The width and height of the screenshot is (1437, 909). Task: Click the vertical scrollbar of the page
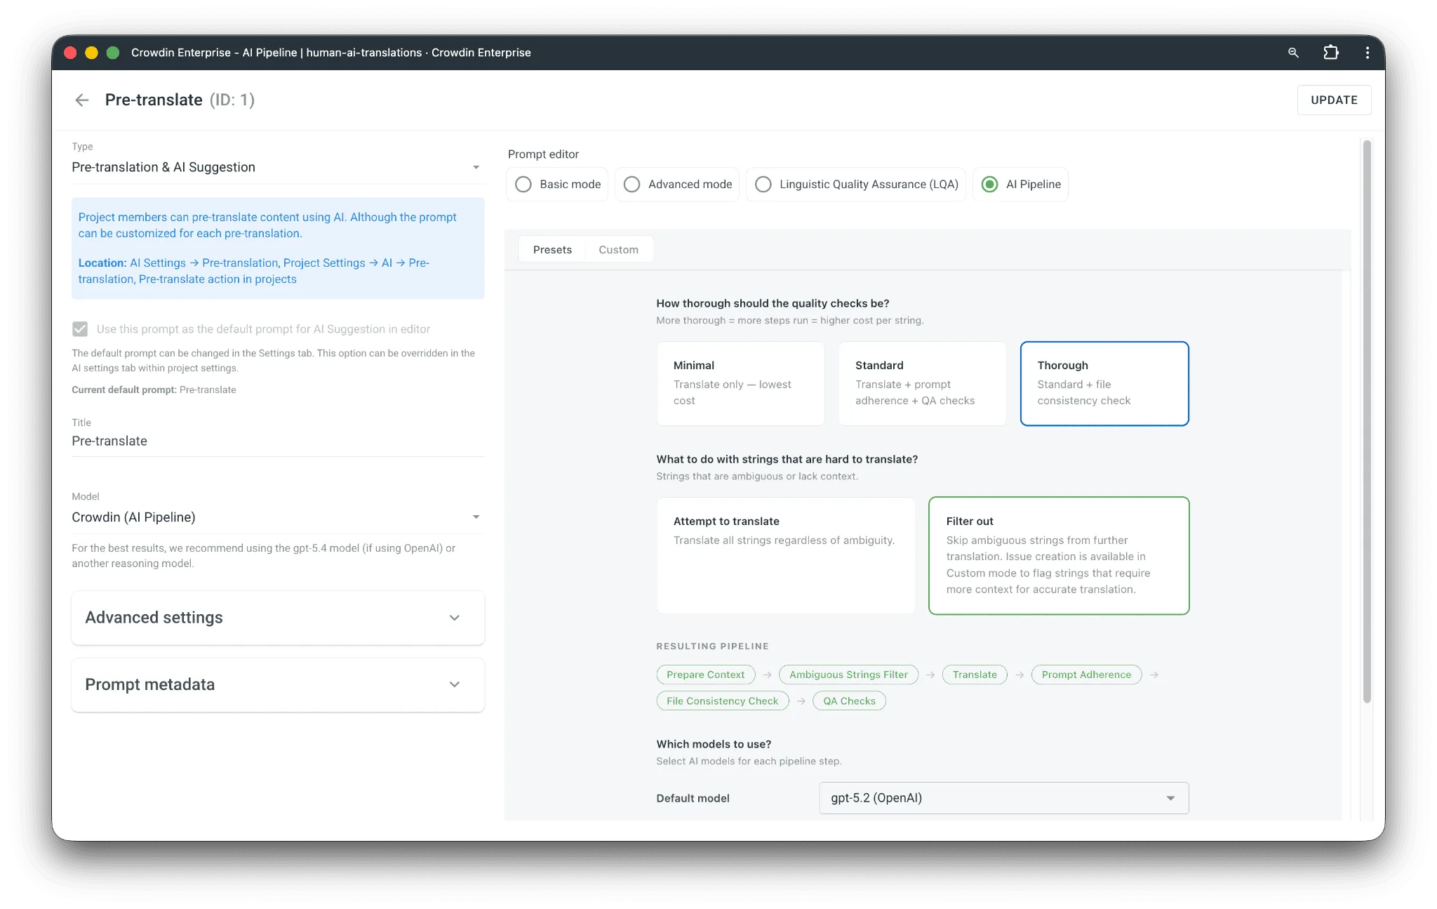pos(1366,421)
